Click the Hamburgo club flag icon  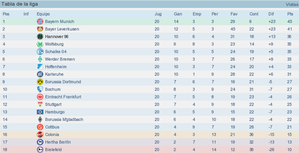(40, 112)
